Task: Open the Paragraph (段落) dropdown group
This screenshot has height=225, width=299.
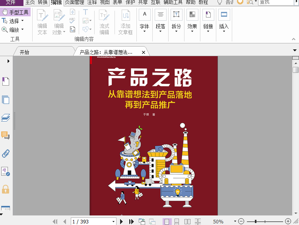Action: 160,21
